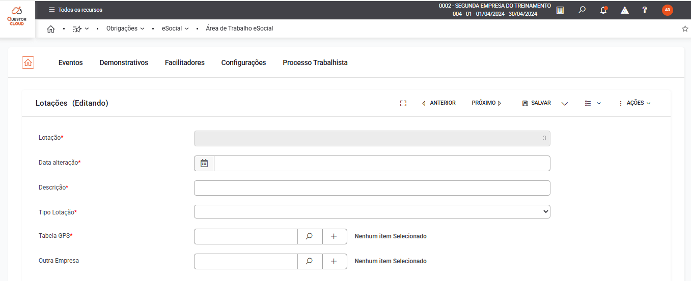This screenshot has height=281, width=691.
Task: Expand the Salvar options chevron
Action: coord(564,104)
